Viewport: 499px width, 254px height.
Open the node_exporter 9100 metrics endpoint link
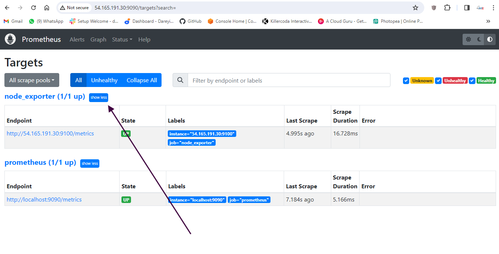tap(50, 134)
